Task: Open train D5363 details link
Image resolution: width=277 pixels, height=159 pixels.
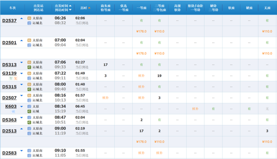Action: tap(10, 120)
